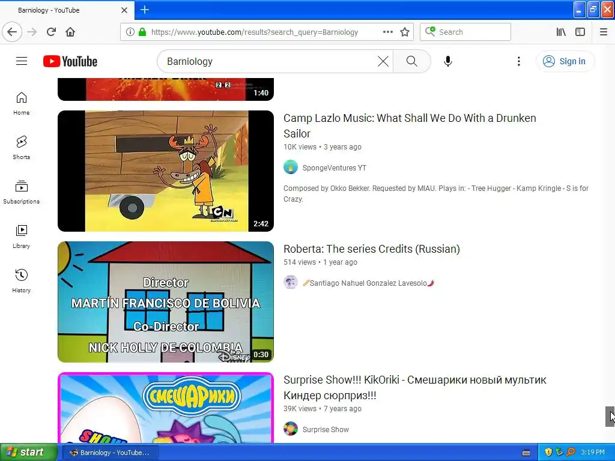Viewport: 615px width, 461px height.
Task: Visit Santiago Nahuel Gonzalez Lavesolo channel
Action: click(368, 283)
